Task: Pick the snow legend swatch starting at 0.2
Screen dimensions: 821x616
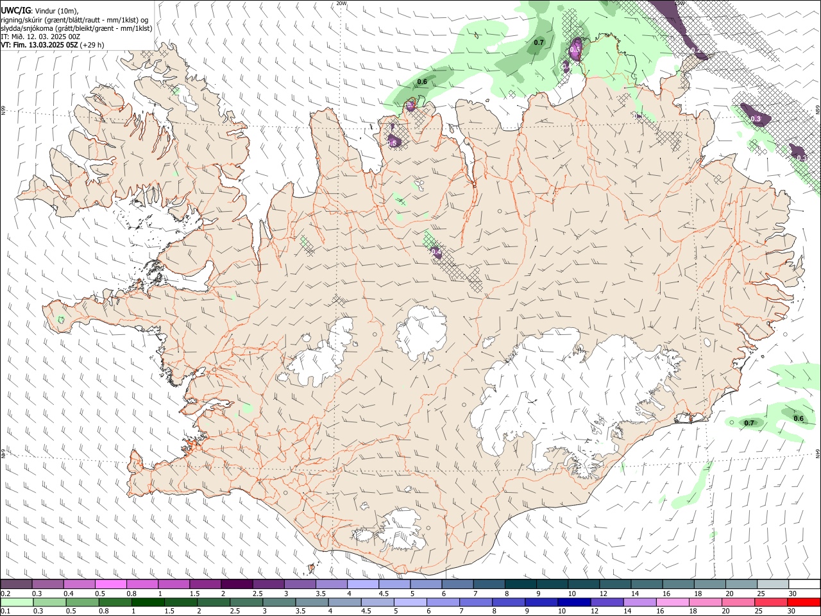Action: point(16,584)
